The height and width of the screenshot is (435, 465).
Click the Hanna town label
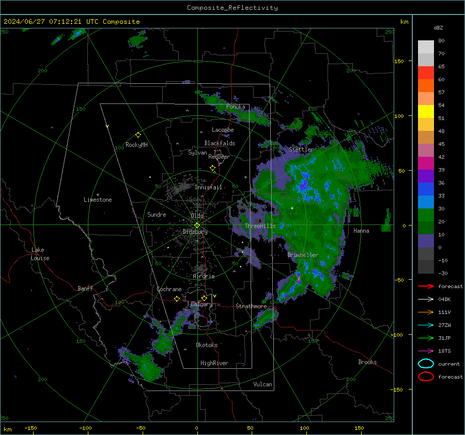361,231
